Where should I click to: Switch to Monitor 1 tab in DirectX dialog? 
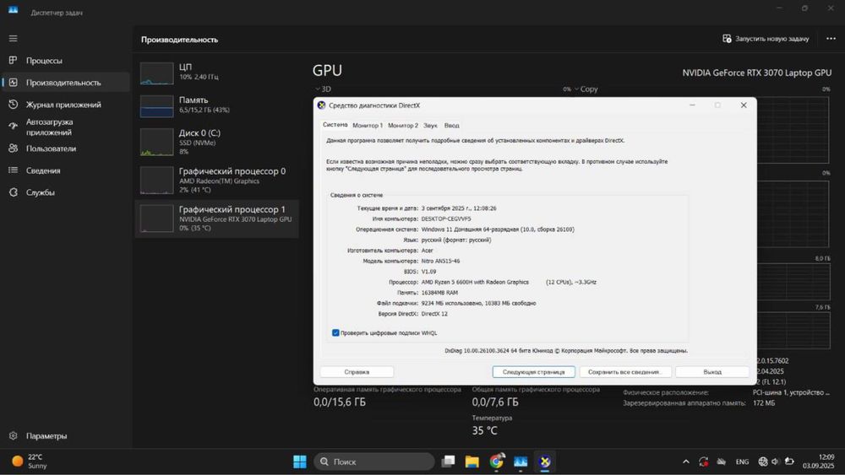click(368, 126)
